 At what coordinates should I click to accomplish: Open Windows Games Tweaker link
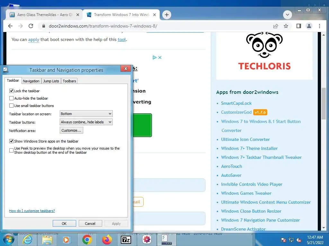(x=246, y=193)
